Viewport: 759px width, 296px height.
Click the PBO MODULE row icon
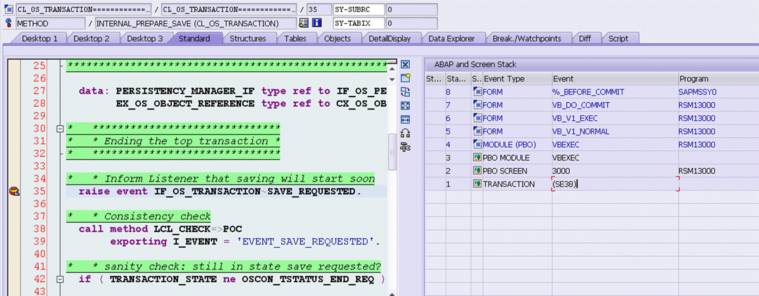[x=477, y=158]
